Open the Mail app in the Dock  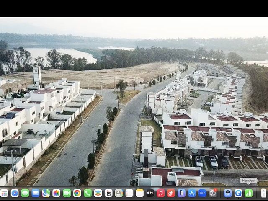(x=35, y=193)
